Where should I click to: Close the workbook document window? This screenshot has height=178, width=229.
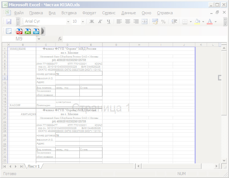224,12
